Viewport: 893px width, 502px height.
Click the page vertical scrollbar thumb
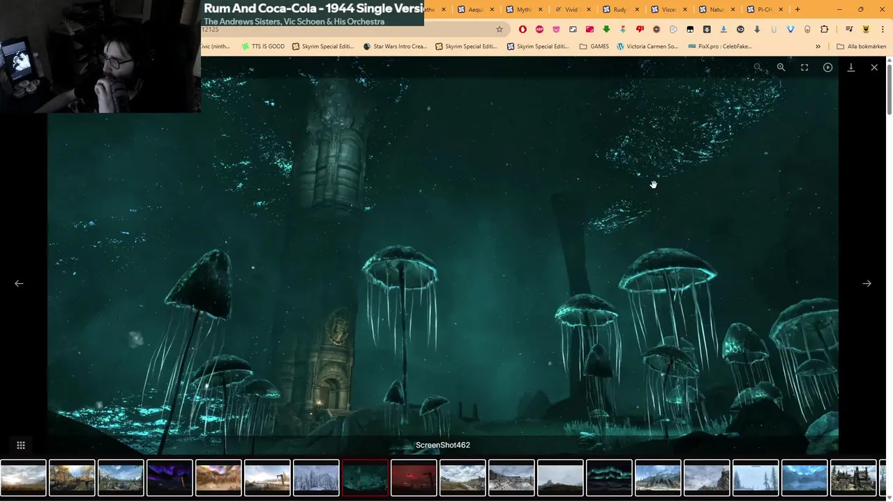pyautogui.click(x=890, y=89)
